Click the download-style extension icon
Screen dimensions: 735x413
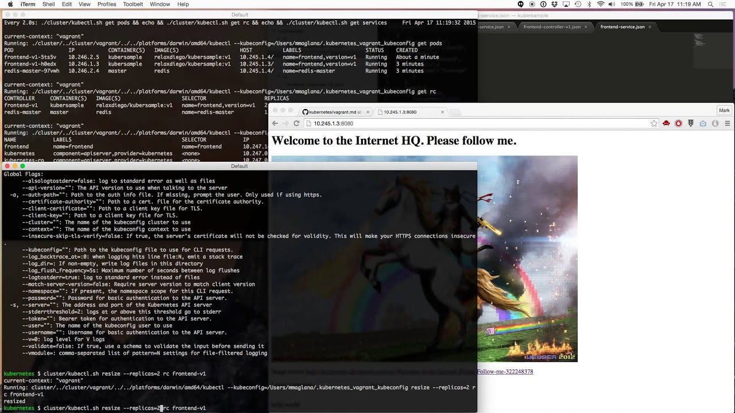point(690,123)
